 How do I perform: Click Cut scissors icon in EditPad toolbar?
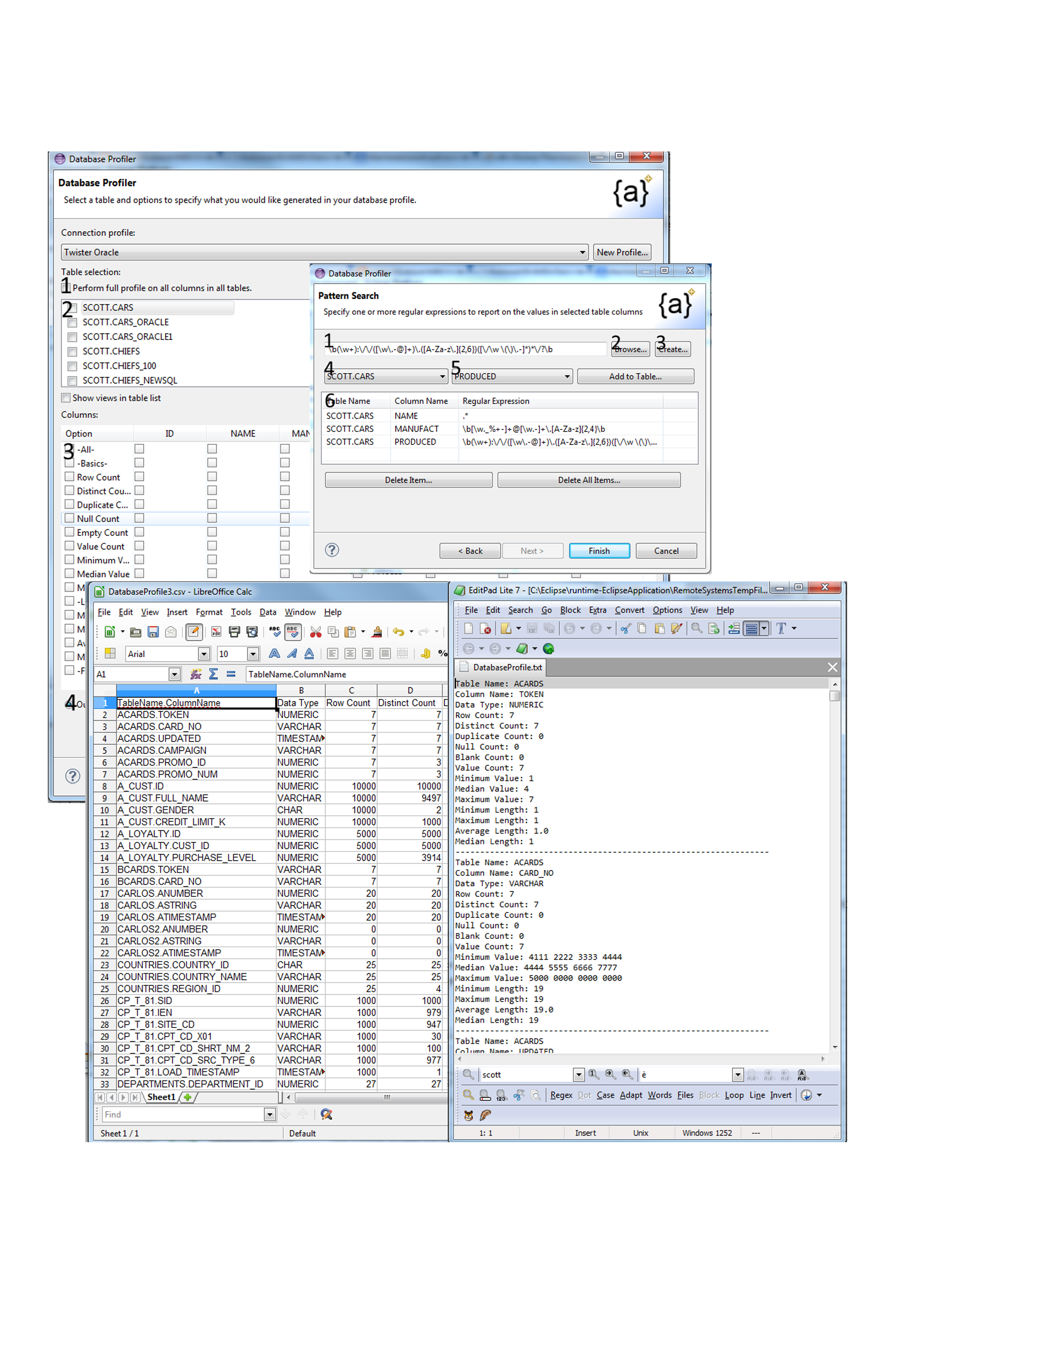pos(626,628)
